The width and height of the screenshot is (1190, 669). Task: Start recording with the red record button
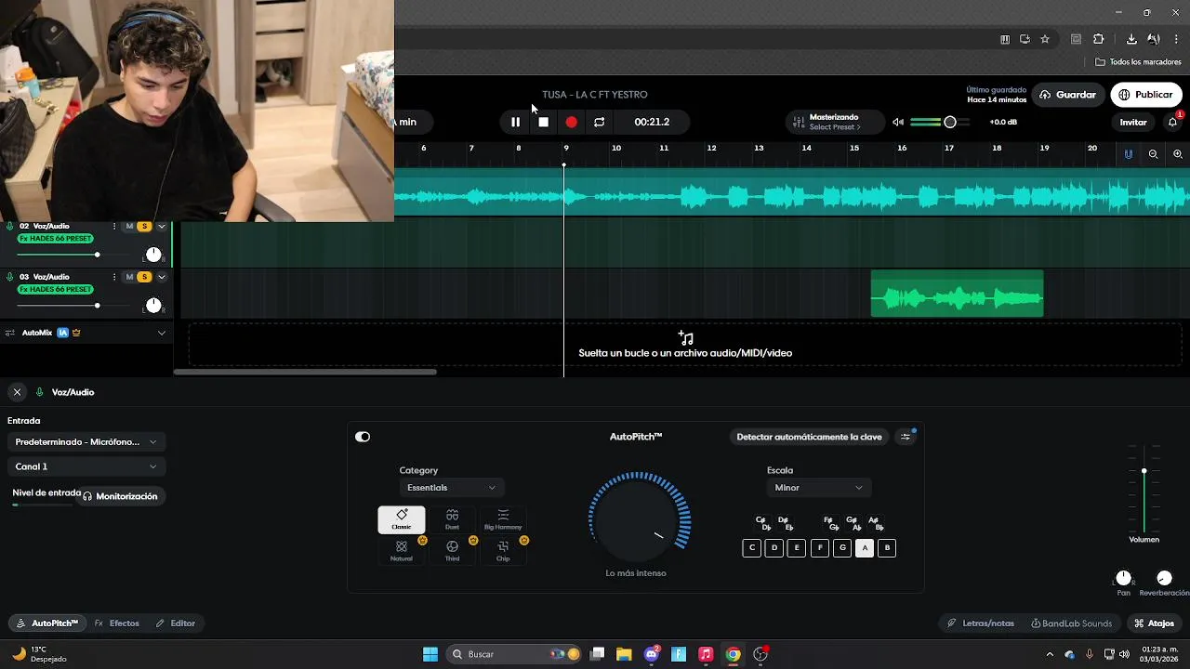(x=571, y=122)
